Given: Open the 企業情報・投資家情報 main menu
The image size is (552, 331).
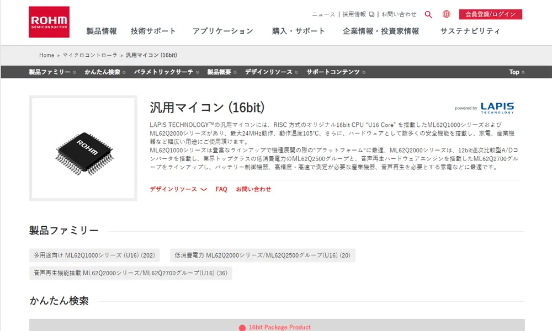Looking at the screenshot, I should tap(381, 31).
